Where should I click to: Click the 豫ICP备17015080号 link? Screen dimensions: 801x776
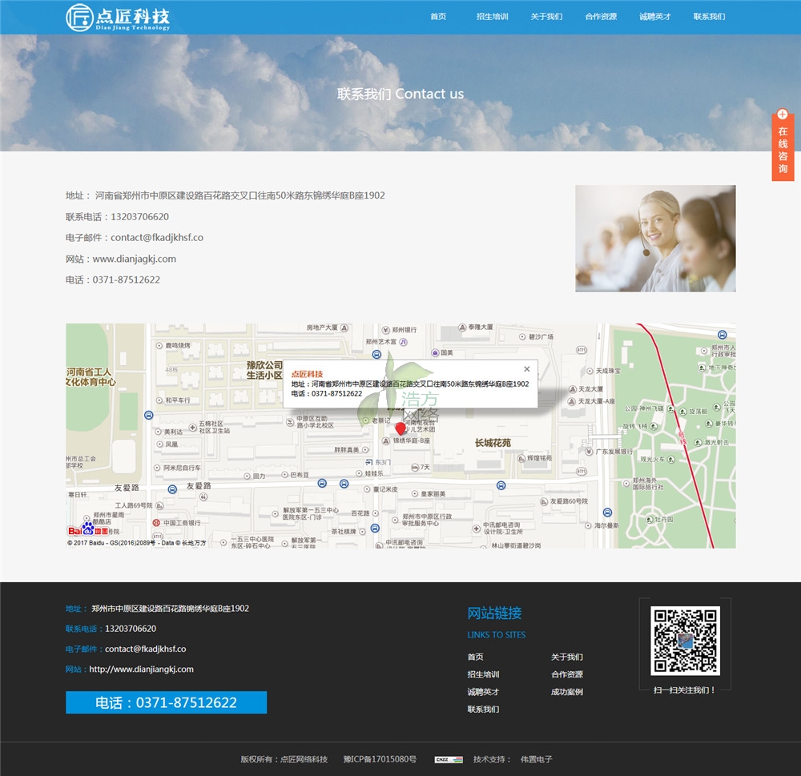(380, 759)
